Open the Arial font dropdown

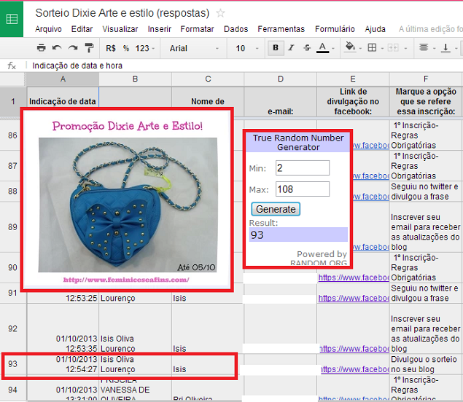[194, 48]
